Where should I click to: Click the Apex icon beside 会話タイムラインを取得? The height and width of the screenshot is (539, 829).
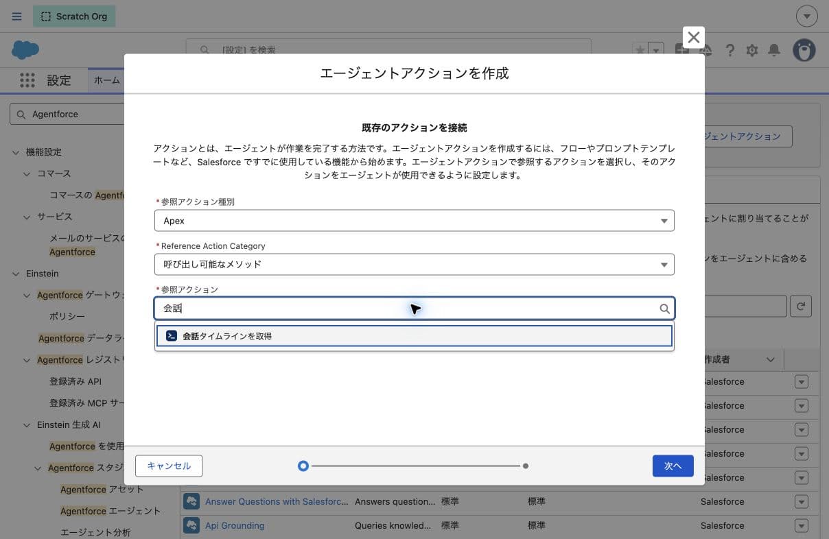tap(172, 336)
